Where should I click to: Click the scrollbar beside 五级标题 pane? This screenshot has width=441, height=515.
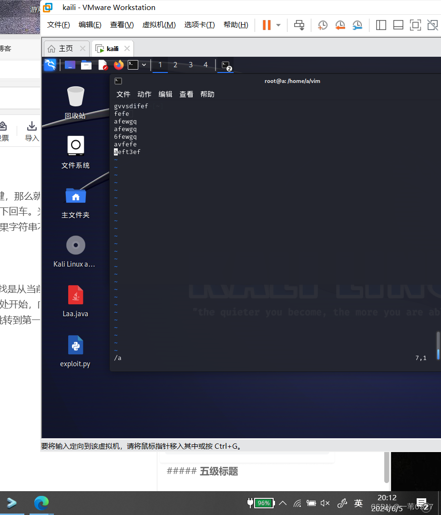(387, 467)
